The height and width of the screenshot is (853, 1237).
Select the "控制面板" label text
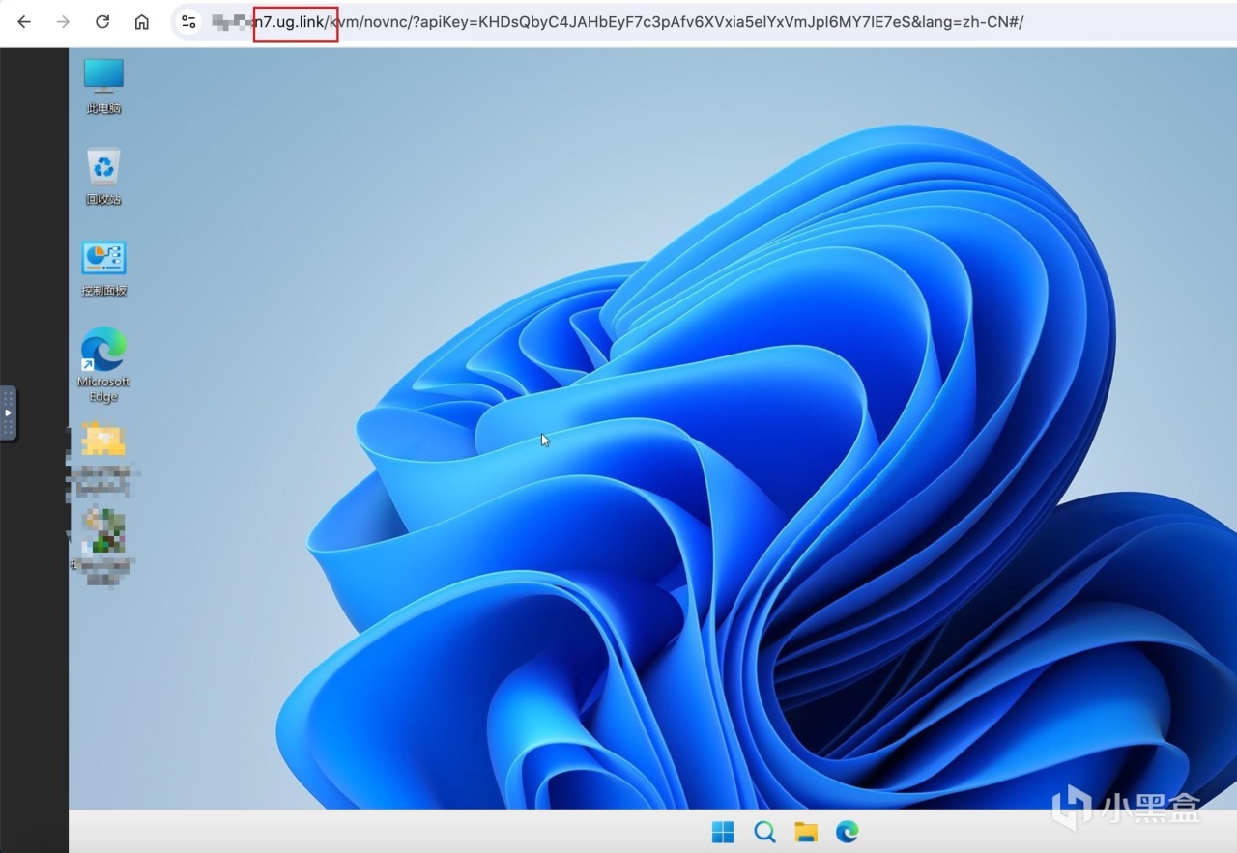(x=103, y=291)
